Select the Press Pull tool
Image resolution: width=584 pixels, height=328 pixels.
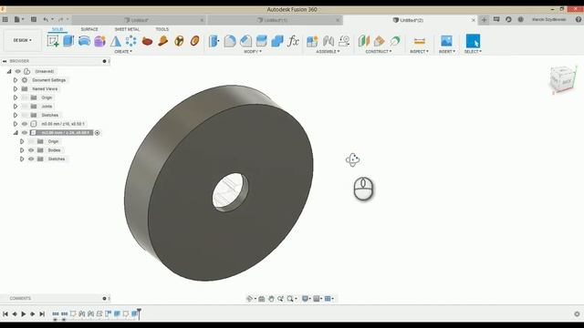coord(214,41)
